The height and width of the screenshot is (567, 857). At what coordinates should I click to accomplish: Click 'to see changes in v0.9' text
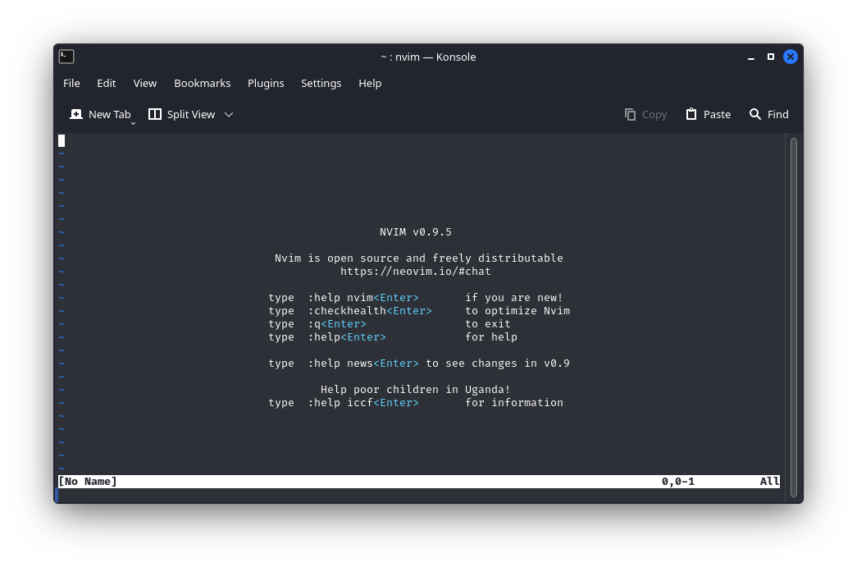pos(497,363)
